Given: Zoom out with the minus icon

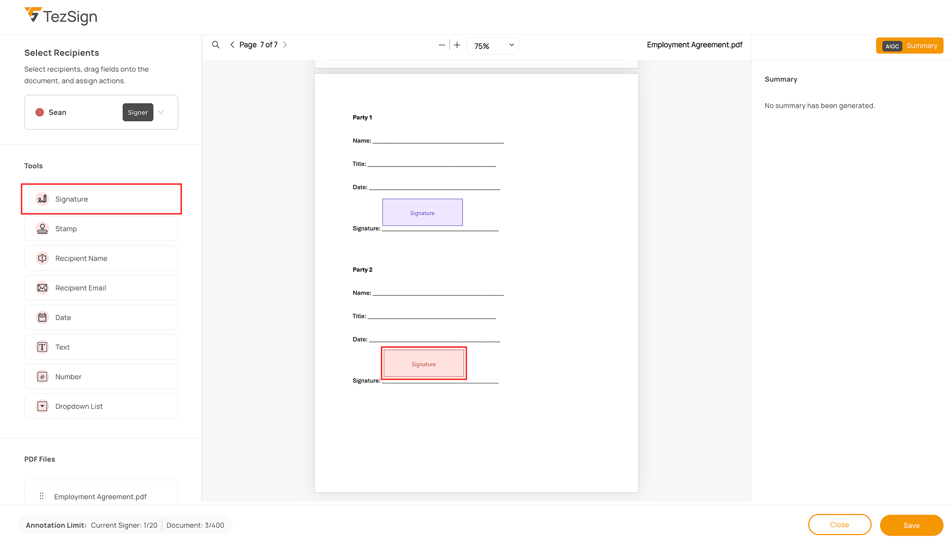Looking at the screenshot, I should tap(441, 45).
